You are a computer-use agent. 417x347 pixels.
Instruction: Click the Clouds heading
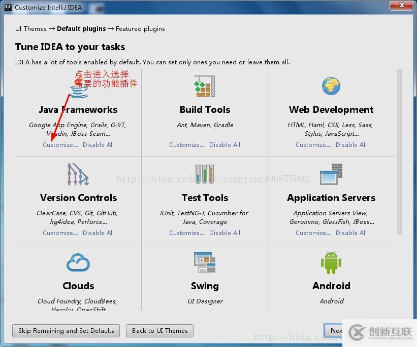pos(78,286)
